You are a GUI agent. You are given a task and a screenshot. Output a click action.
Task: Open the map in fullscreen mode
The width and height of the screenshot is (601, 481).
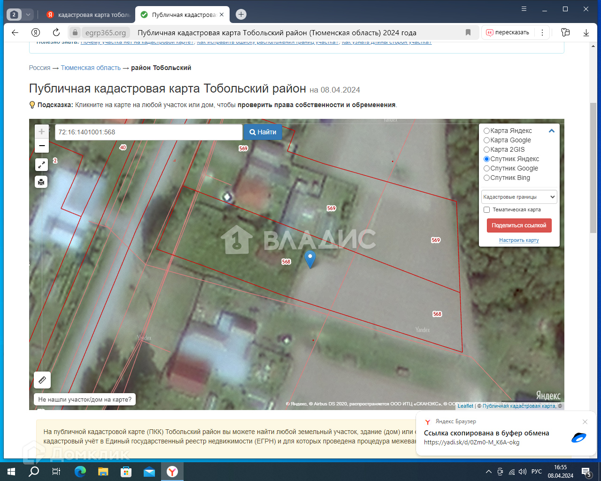[x=42, y=164]
